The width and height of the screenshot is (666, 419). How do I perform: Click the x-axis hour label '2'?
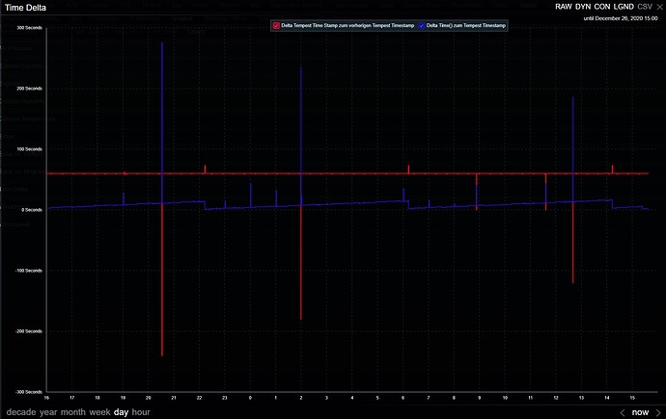[x=301, y=398]
